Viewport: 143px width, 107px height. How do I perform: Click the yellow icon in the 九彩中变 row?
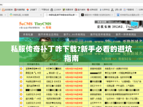pos(21,90)
